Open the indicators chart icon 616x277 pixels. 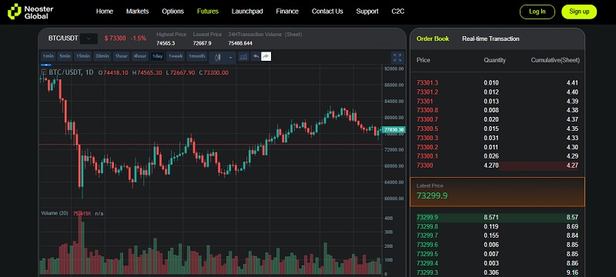[x=243, y=57]
